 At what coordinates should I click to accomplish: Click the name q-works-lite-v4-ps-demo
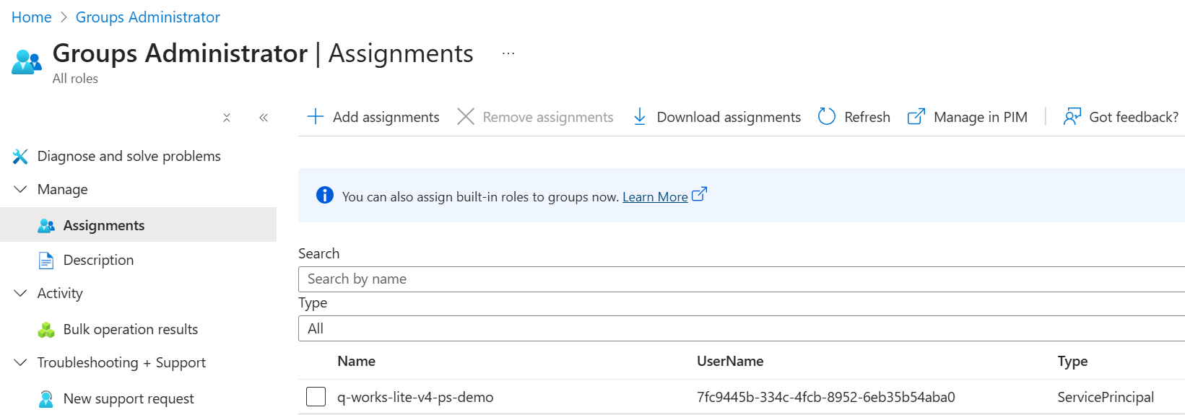coord(415,397)
